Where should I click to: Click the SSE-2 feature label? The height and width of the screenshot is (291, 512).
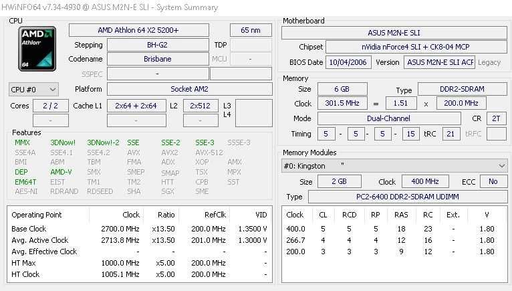[x=170, y=142]
